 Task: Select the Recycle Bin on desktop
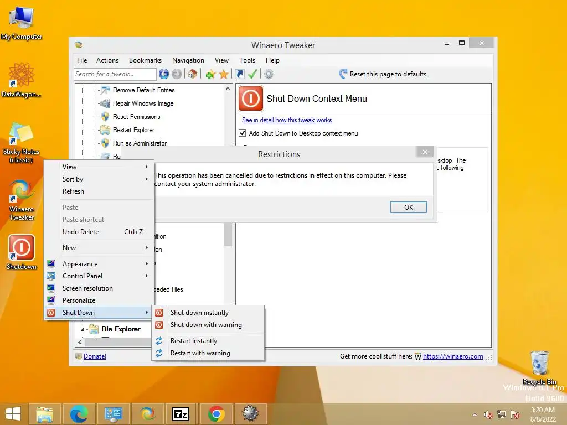(x=539, y=367)
